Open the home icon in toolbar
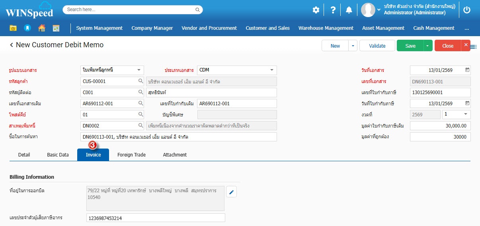 point(41,28)
